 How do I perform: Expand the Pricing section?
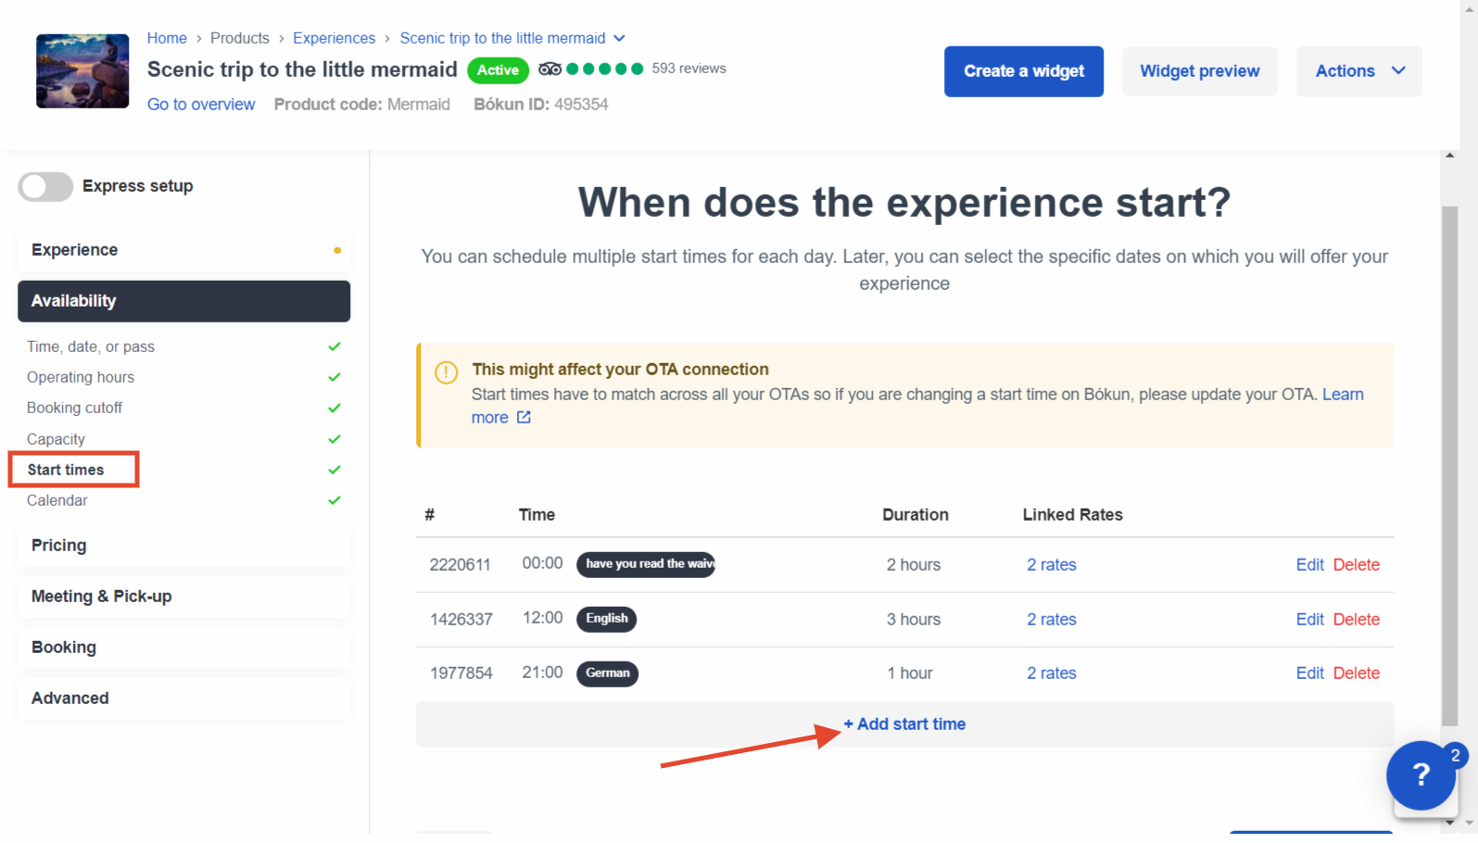184,546
